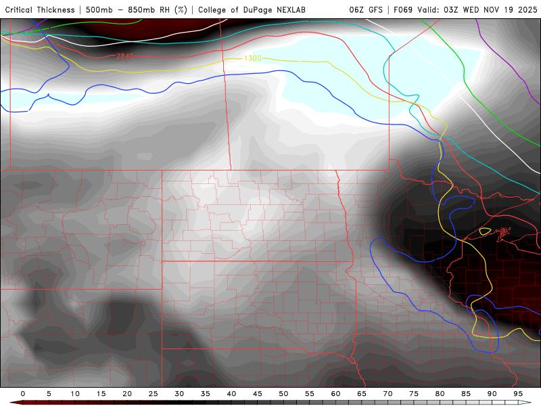This screenshot has height=406, width=541.
Task: Click the "85" value on the color scale
Action: [466, 394]
